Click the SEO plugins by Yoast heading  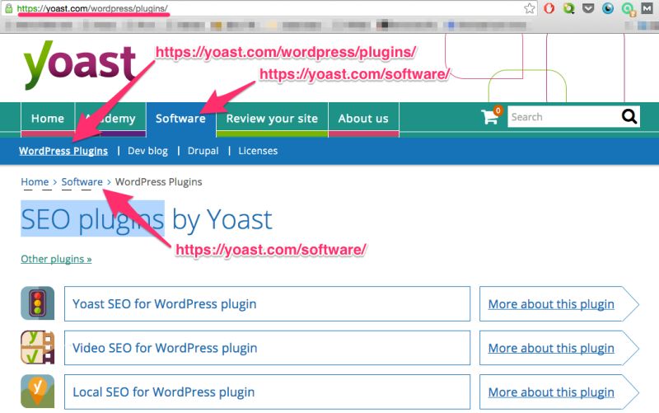tap(147, 219)
